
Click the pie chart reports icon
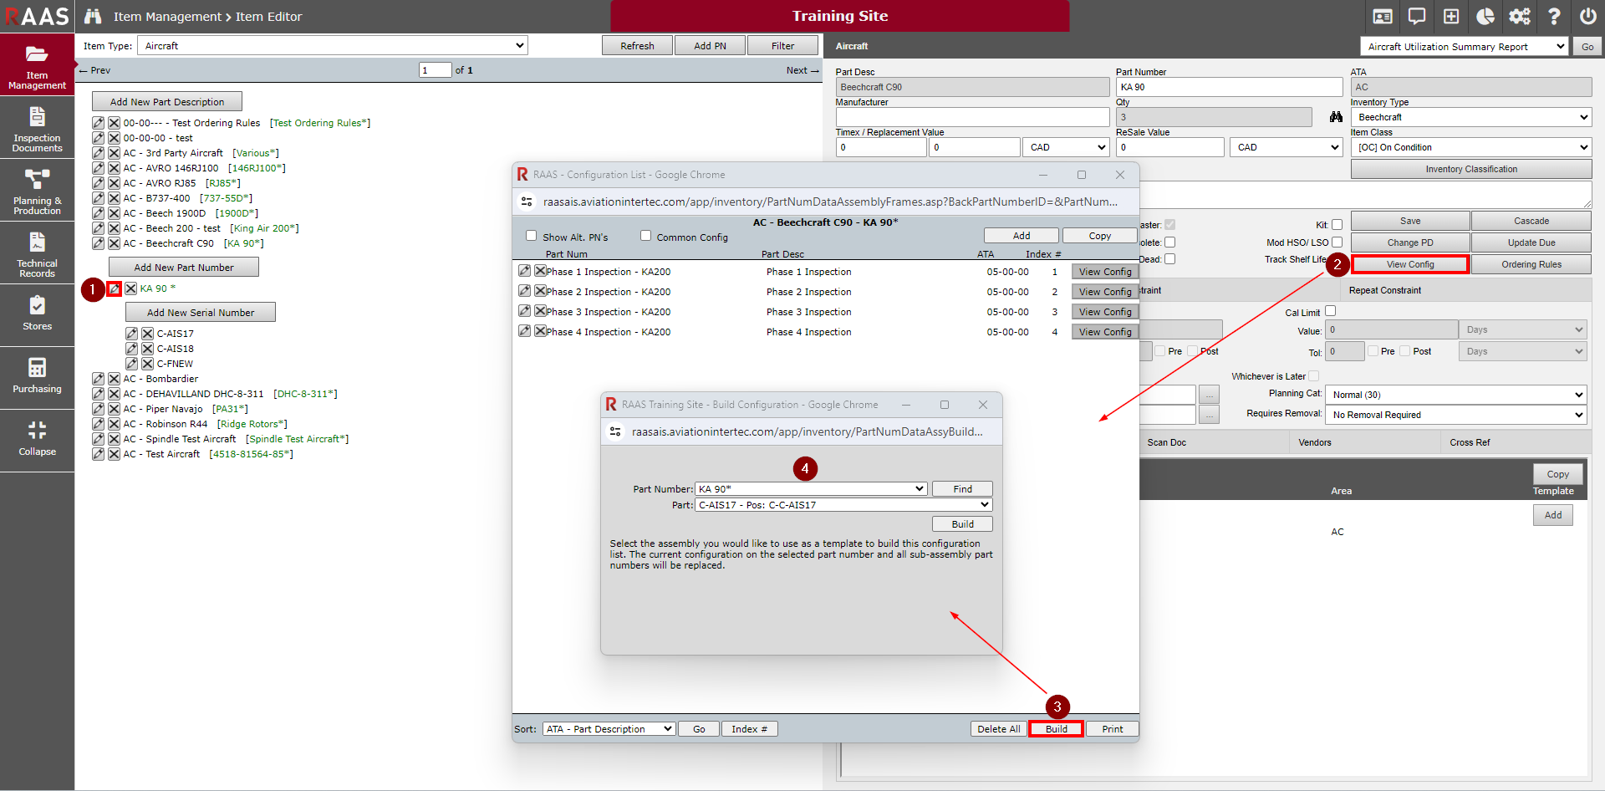pos(1485,17)
